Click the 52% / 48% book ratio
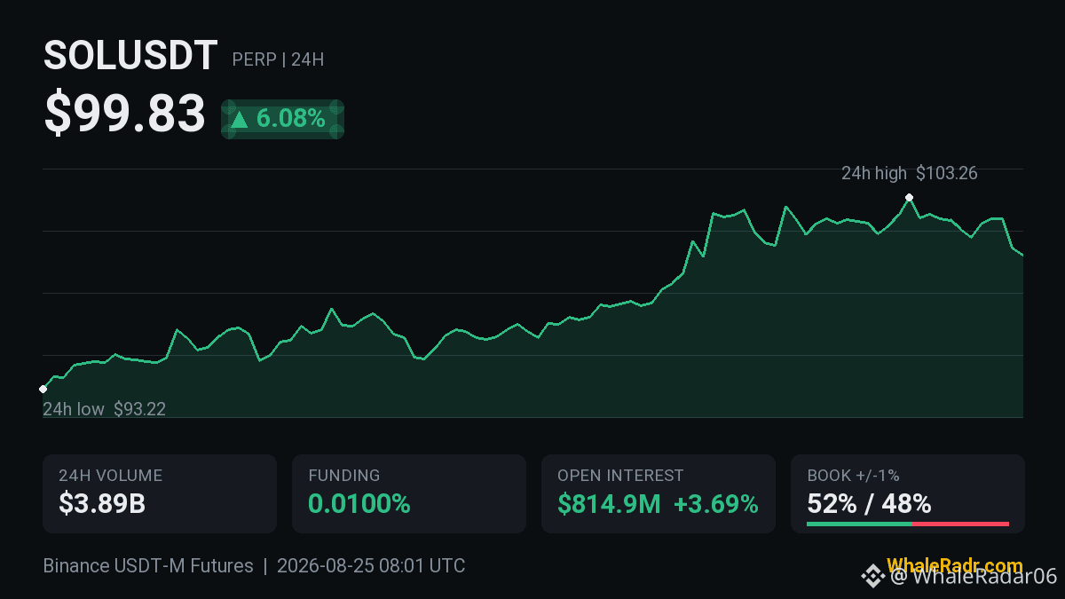Image resolution: width=1065 pixels, height=599 pixels. pos(869,504)
